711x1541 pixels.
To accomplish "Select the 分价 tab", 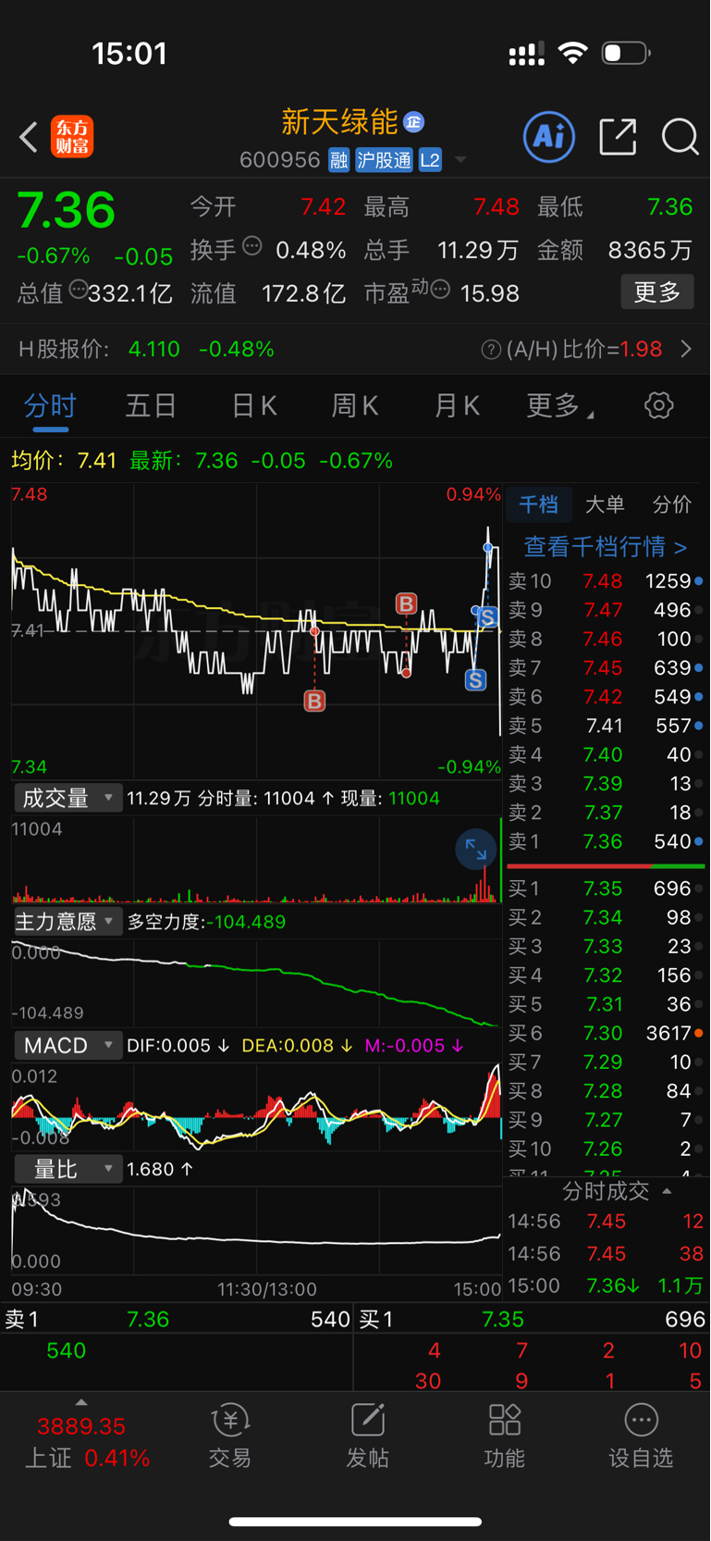I will pos(672,504).
